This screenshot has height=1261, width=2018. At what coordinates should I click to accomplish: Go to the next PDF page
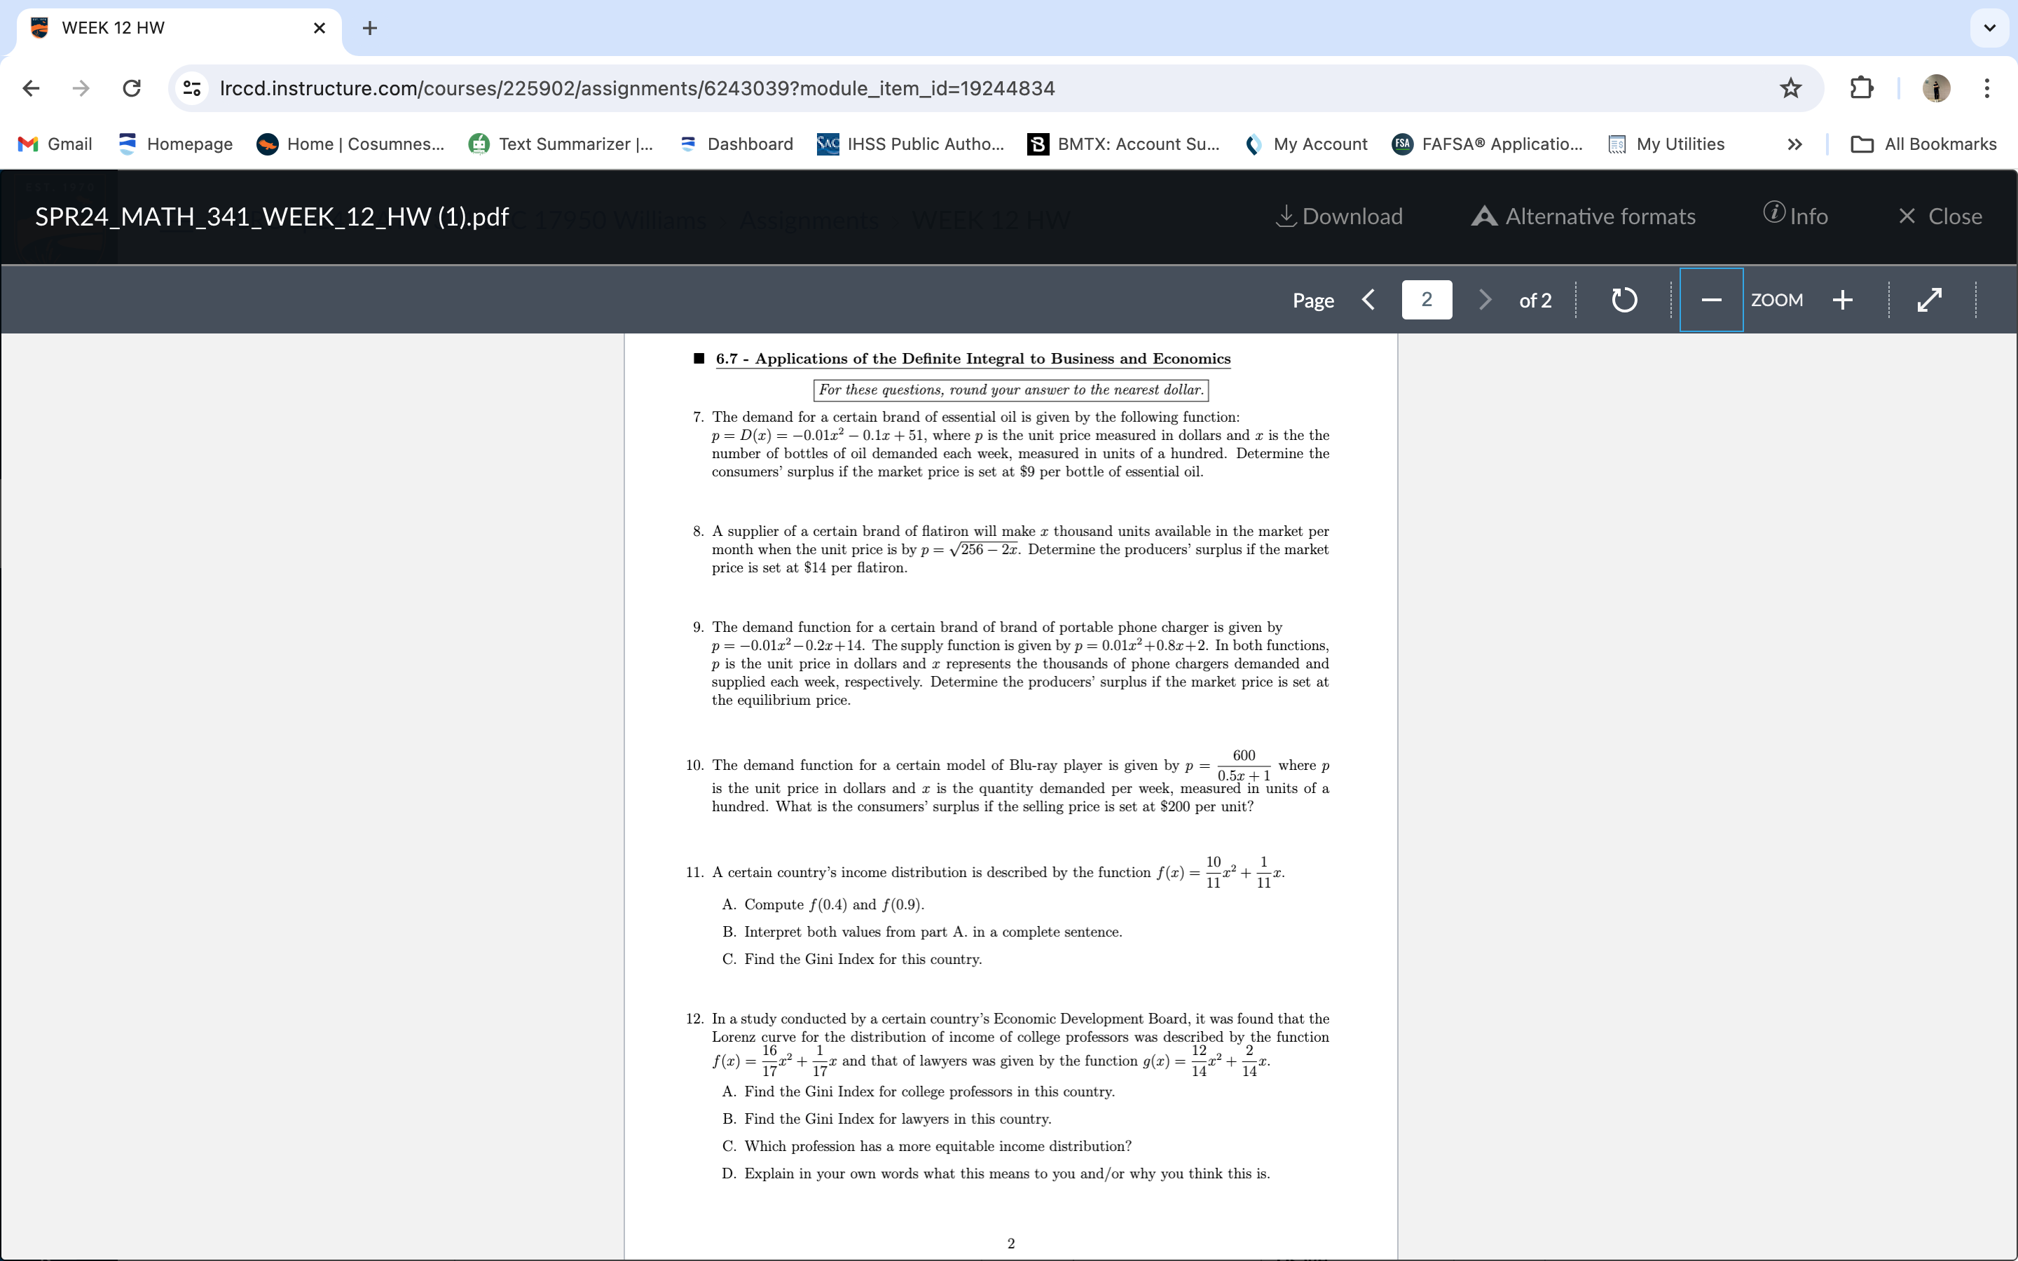coord(1484,299)
